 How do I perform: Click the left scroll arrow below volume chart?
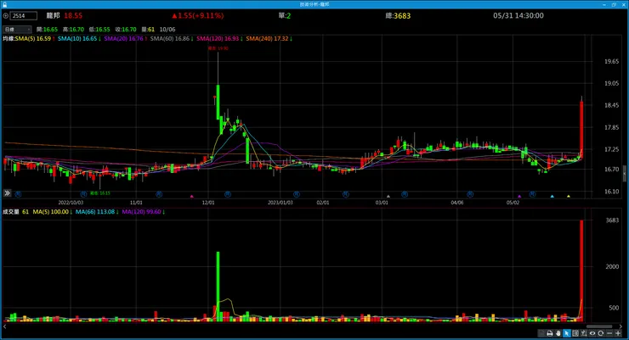click(5, 326)
